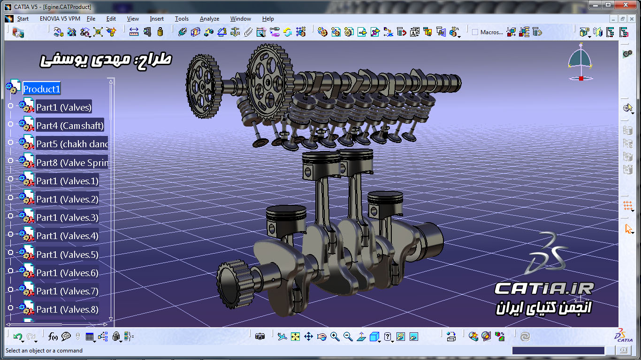The width and height of the screenshot is (641, 360).
Task: Select Part1 (Valves.3) in tree
Action: [x=68, y=217]
